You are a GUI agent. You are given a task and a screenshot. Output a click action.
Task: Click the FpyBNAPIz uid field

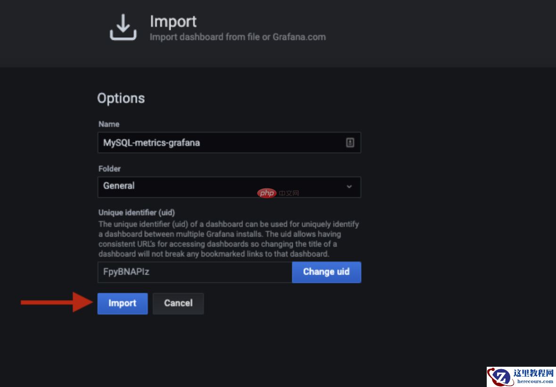(195, 272)
